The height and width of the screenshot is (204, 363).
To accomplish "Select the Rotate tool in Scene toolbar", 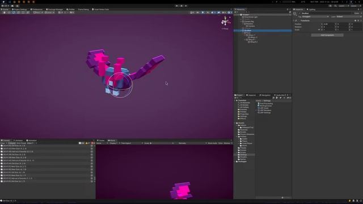I will [x=14, y=12].
